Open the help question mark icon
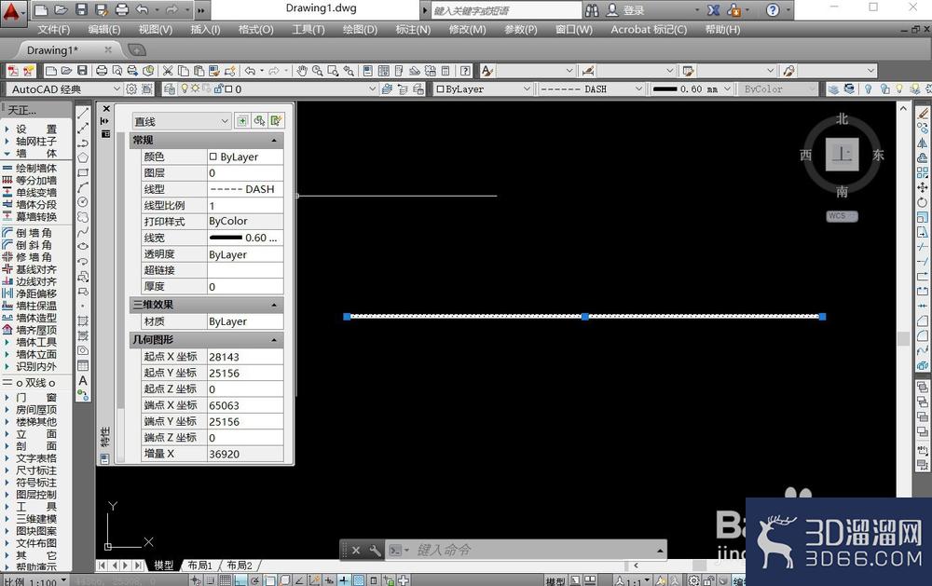Viewport: 932px width, 586px height. coord(773,10)
